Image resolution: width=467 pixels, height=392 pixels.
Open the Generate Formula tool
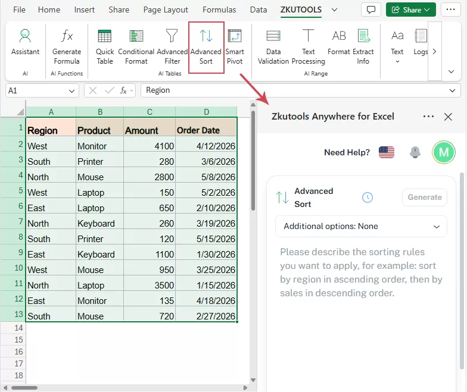(67, 46)
